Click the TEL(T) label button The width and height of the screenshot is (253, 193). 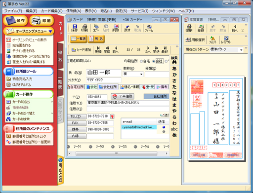[x=77, y=116]
